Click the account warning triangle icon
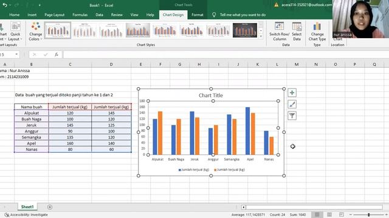 276,5
